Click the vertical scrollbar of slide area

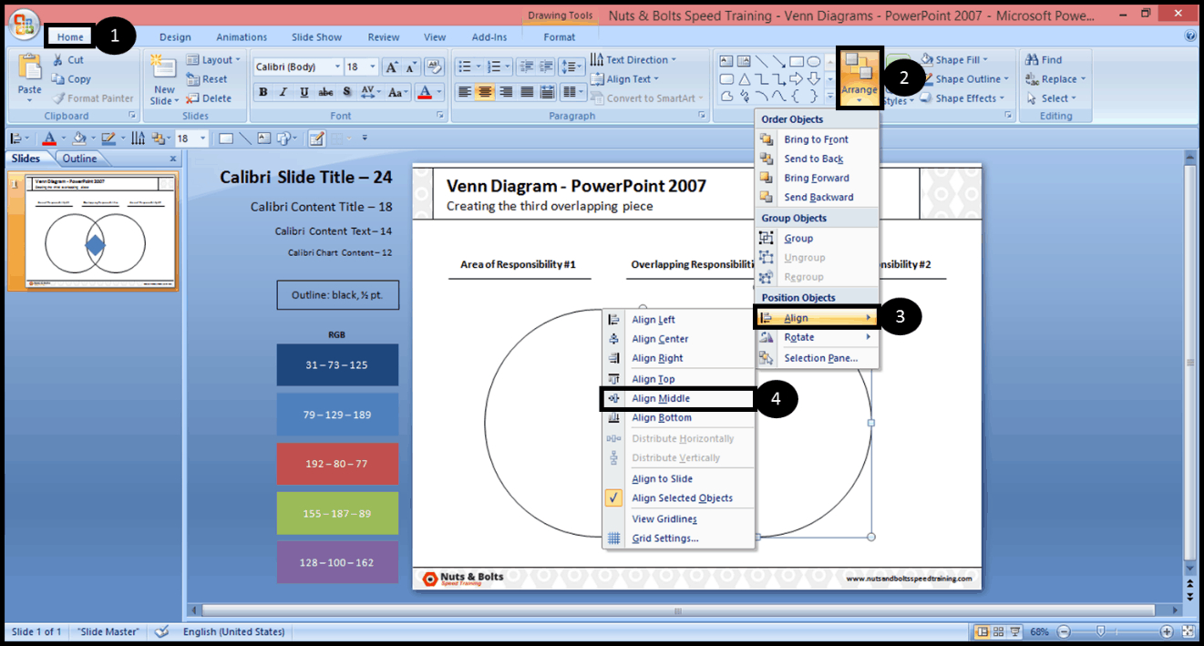coord(1190,364)
